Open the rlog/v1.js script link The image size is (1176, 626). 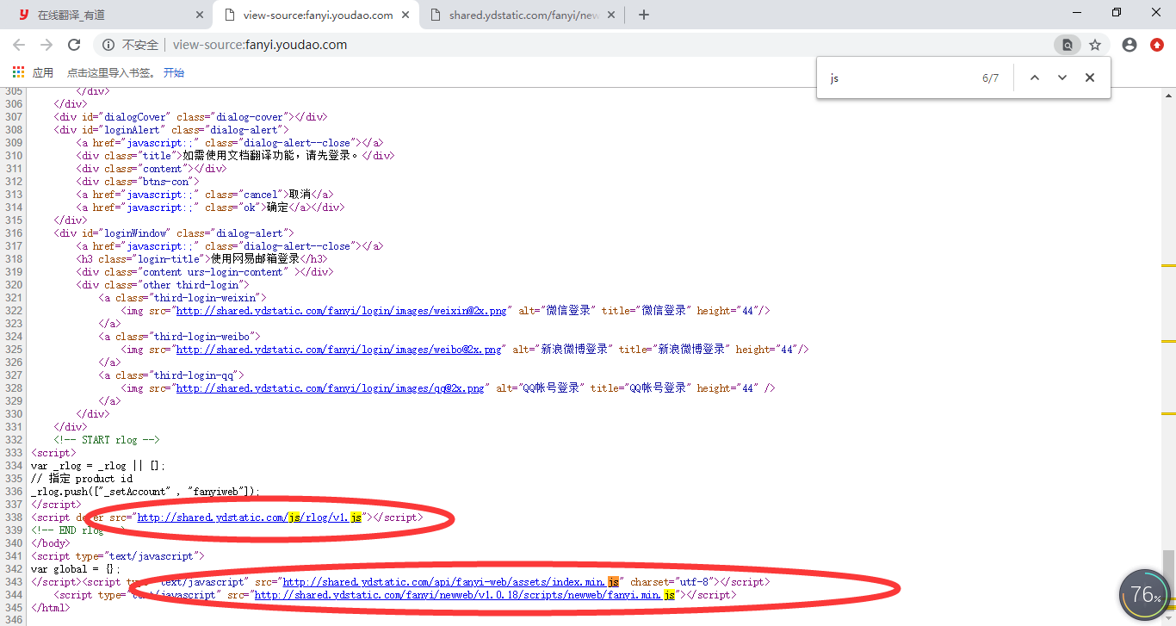pyautogui.click(x=250, y=518)
